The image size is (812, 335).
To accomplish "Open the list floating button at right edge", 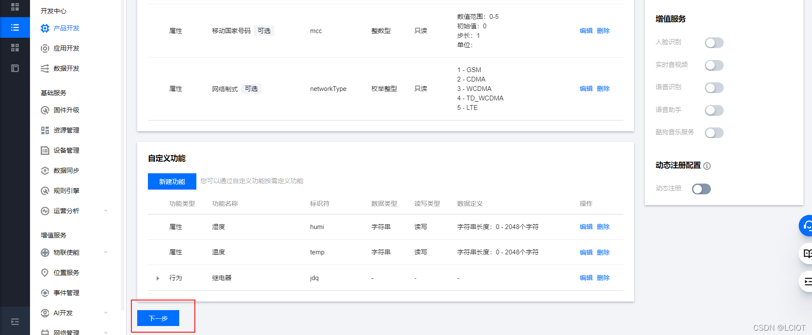I will click(x=806, y=281).
